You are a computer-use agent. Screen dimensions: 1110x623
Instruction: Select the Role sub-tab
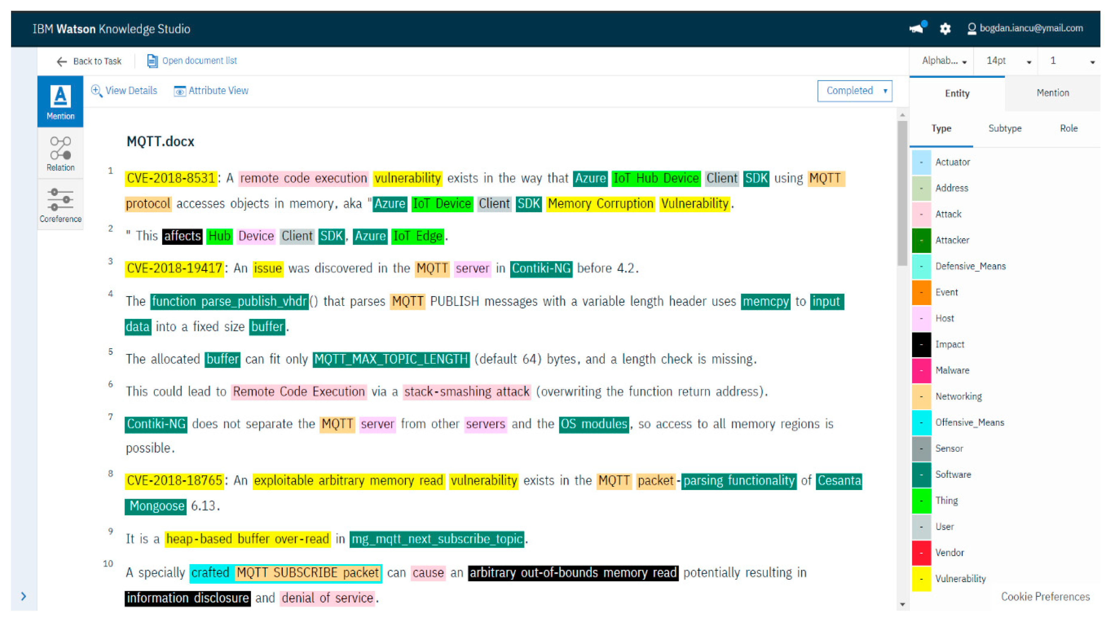1069,128
